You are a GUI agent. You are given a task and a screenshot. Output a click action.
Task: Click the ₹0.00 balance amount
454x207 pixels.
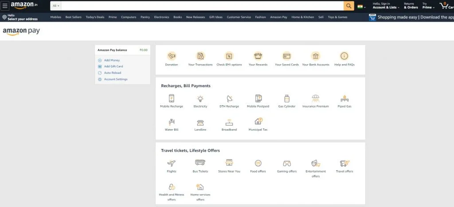pos(143,50)
